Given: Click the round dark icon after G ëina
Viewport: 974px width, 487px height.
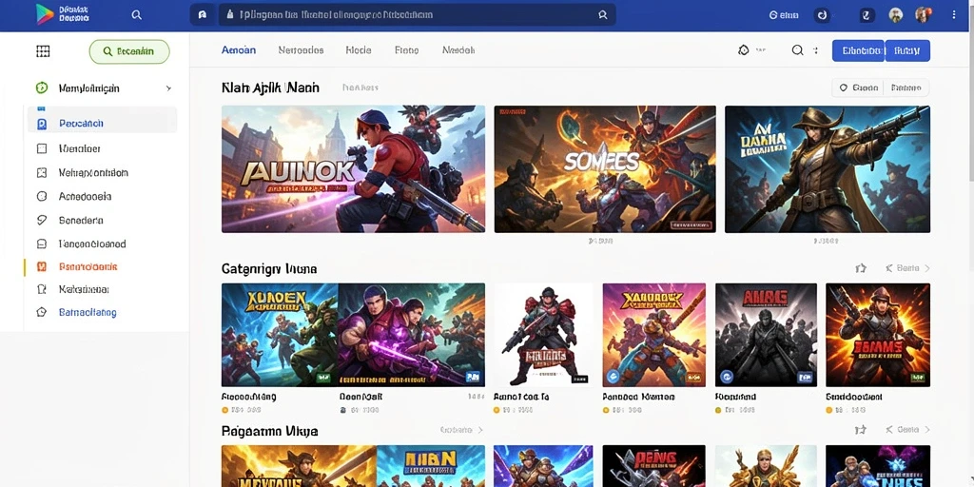Looking at the screenshot, I should coord(823,15).
